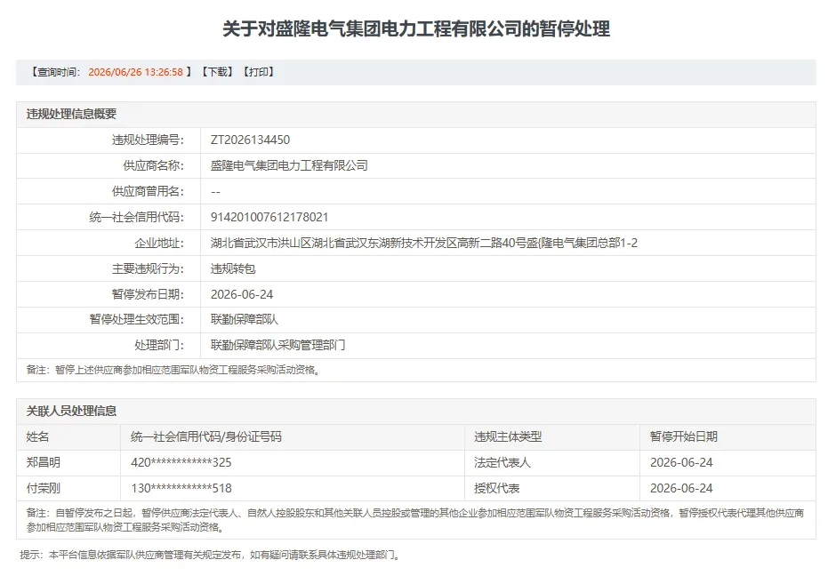Click the 违规处理信息概要 section header
This screenshot has width=836, height=576.
(71, 114)
